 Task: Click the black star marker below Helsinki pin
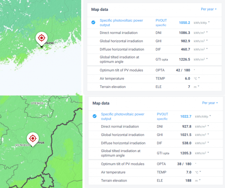coord(42,47)
